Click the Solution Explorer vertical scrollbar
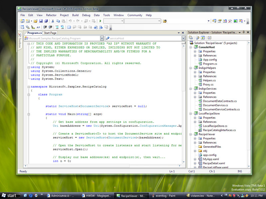Screen dimensions: 266x199 tap(249, 104)
